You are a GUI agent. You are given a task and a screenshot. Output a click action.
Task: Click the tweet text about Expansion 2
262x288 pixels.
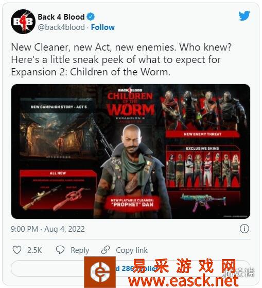point(121,59)
